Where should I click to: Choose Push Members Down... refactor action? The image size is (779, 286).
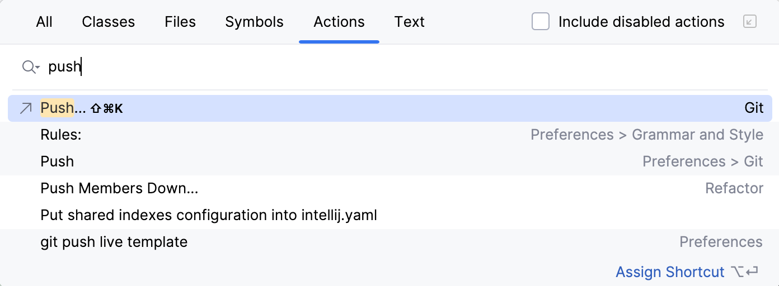coord(119,188)
